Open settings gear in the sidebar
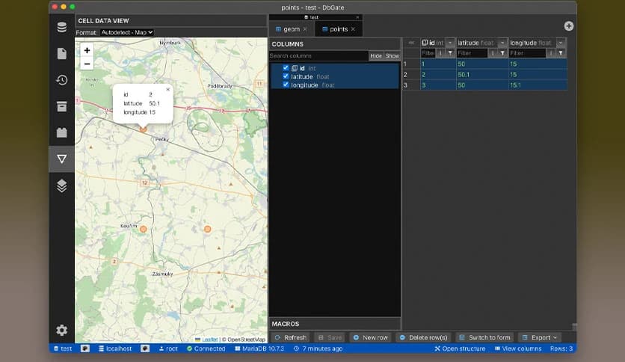625x362 pixels. pos(61,330)
